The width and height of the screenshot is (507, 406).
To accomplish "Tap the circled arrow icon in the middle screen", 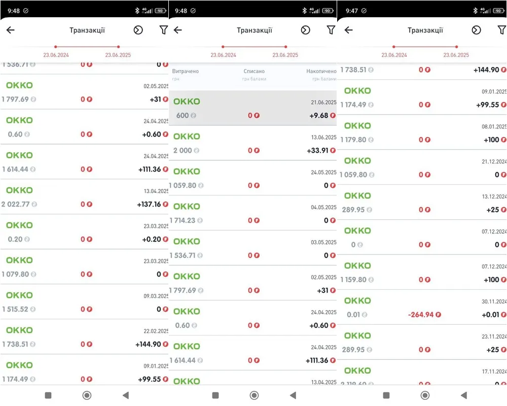I will 305,30.
